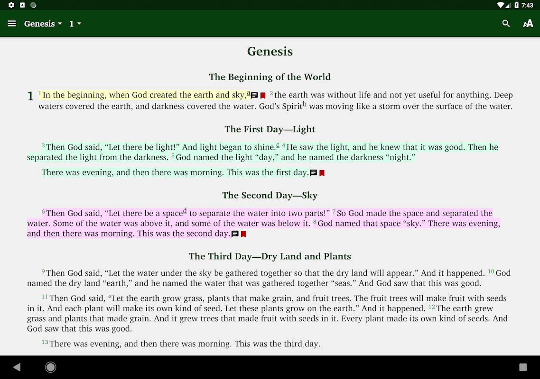
Task: Open the text size settings icon
Action: [528, 23]
